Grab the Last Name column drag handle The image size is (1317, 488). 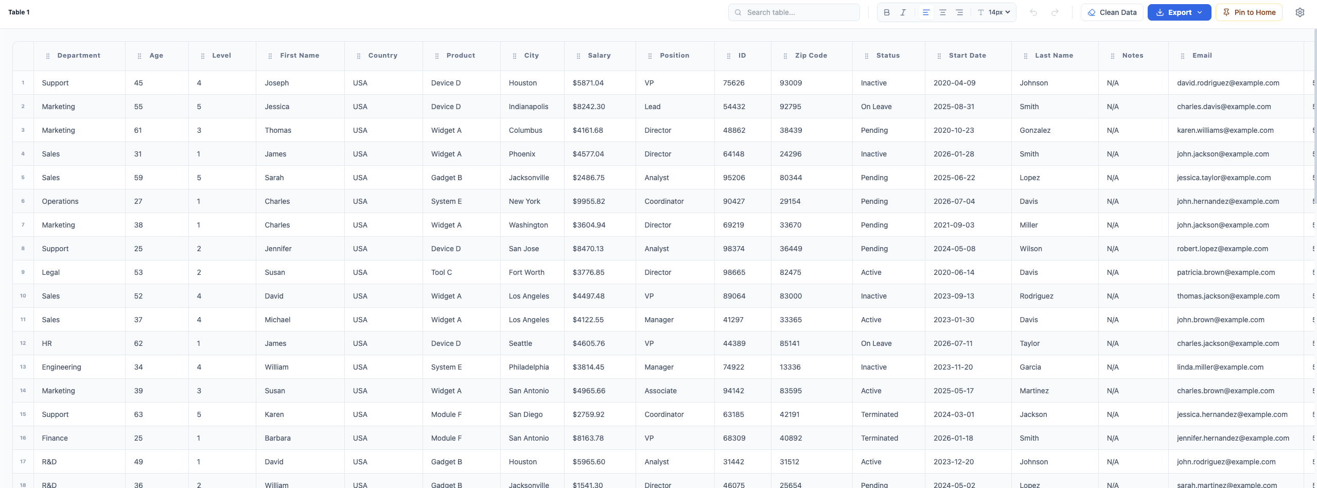point(1026,56)
